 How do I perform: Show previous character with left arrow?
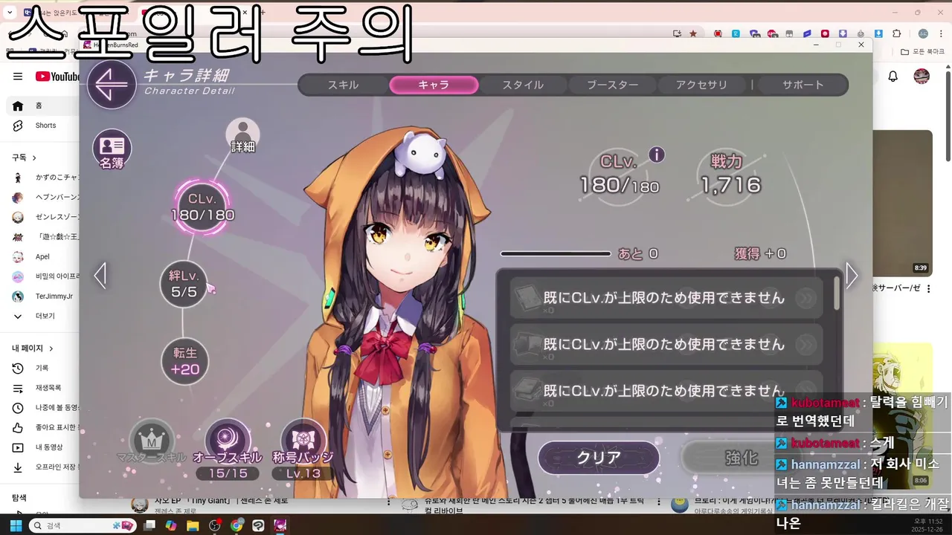100,276
